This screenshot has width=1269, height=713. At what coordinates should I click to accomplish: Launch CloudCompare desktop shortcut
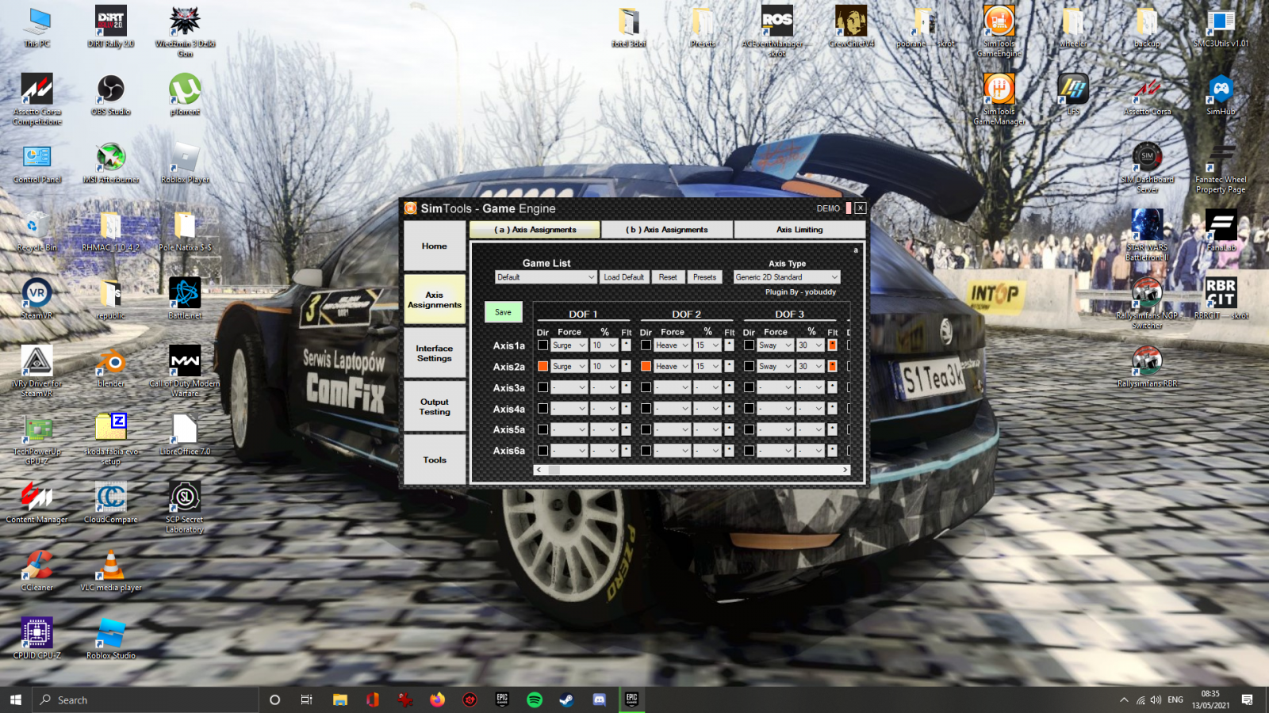[111, 503]
